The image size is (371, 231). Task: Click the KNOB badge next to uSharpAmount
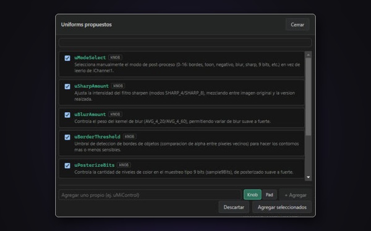(118, 86)
